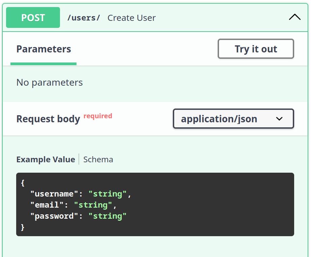The width and height of the screenshot is (311, 257).
Task: Collapse the Create User operation chevron
Action: click(x=294, y=17)
